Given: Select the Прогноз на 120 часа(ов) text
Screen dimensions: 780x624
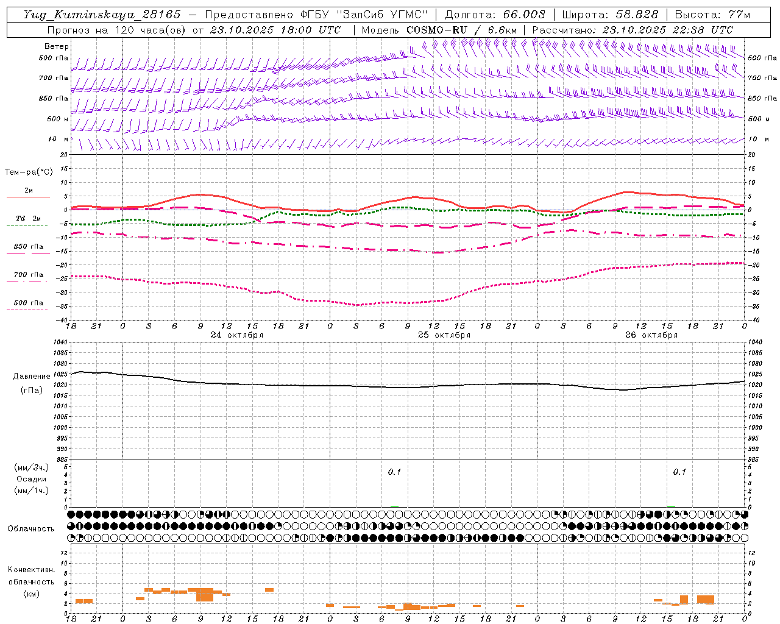Looking at the screenshot, I should (x=118, y=30).
